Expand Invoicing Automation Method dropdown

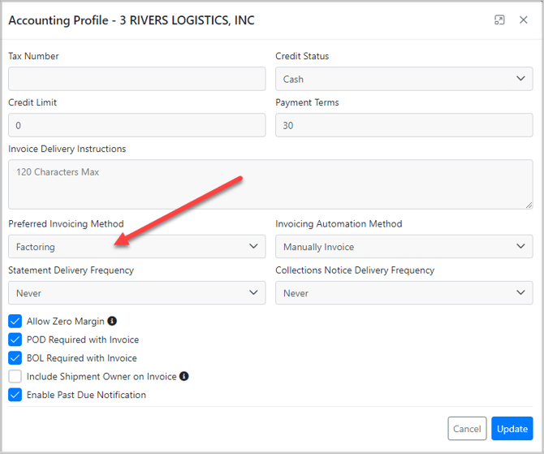(x=404, y=247)
